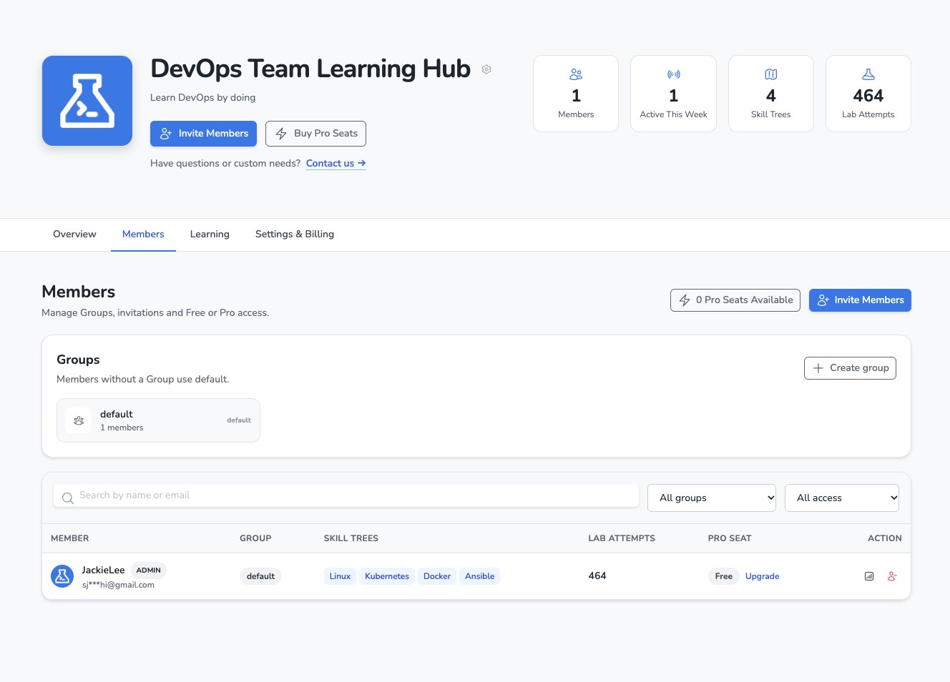Screen dimensions: 950x682
Task: Click the Upgrade link for JackieLee
Action: (762, 576)
